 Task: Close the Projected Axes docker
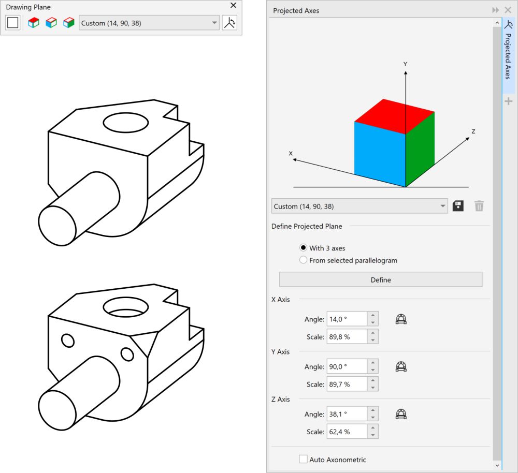click(508, 10)
